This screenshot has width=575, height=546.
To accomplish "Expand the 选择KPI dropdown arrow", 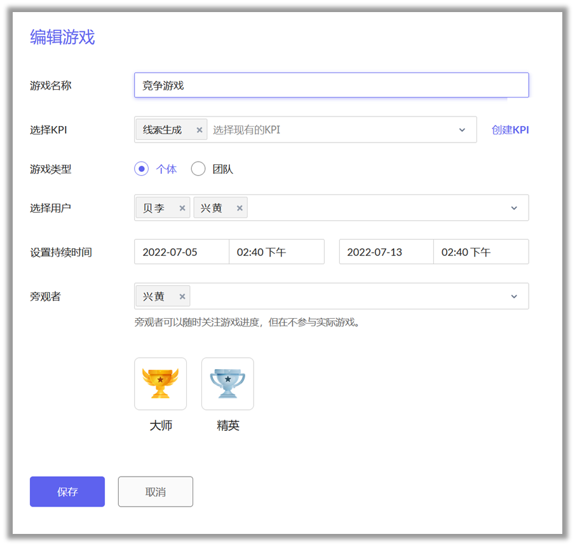I will tap(462, 130).
